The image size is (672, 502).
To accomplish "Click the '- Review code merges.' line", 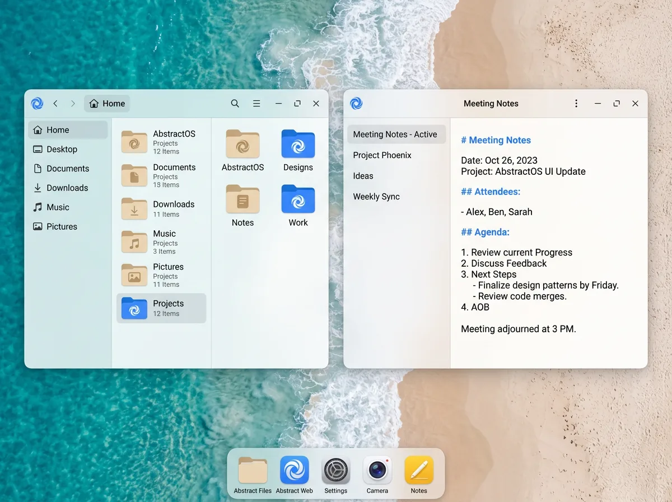I will point(520,296).
